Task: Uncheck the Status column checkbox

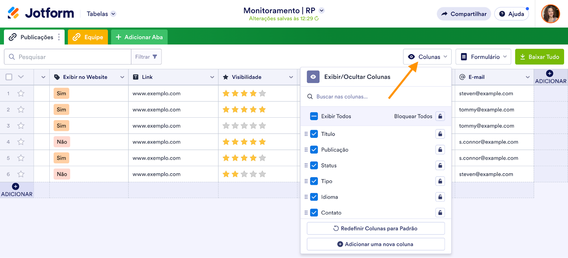Action: tap(314, 166)
